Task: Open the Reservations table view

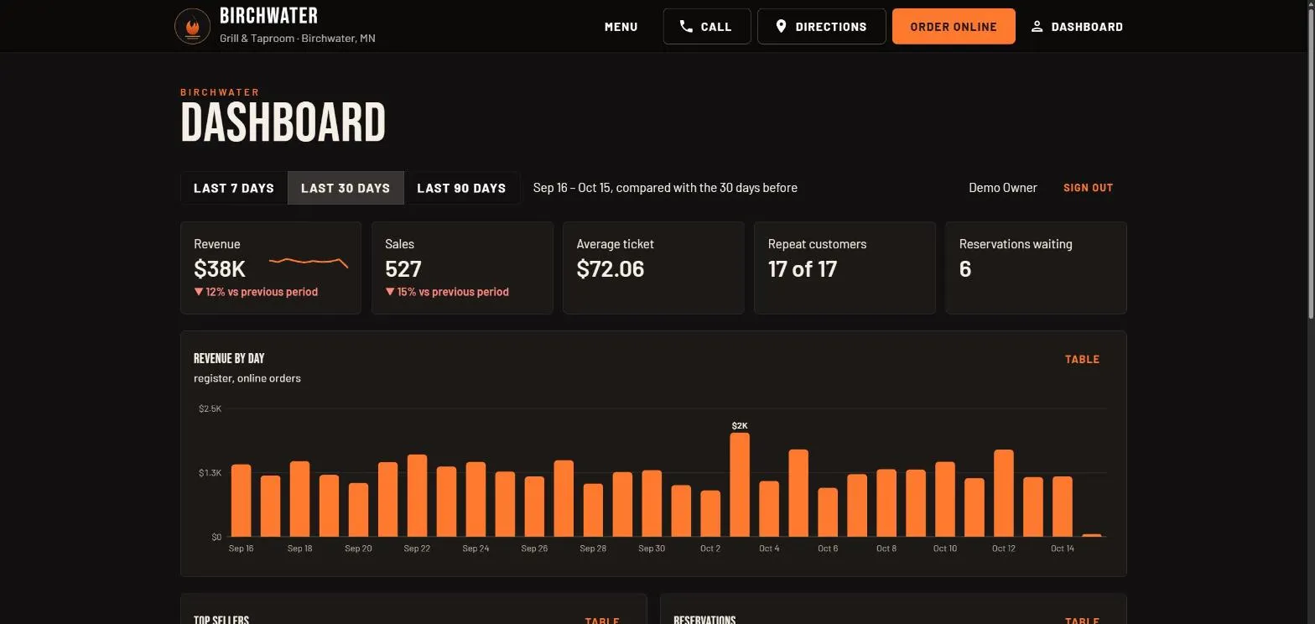Action: (1082, 621)
